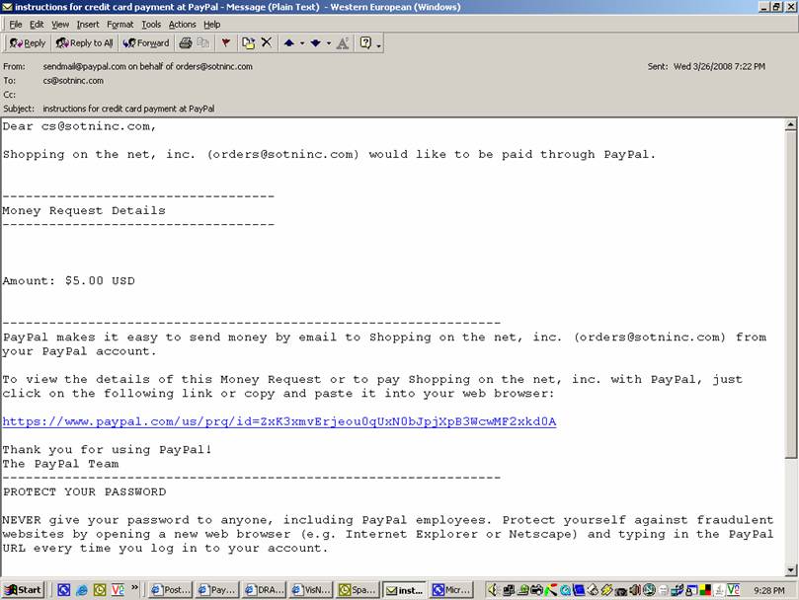Click scrollbar down arrow in message body
Viewport: 799px width, 600px height.
pos(790,570)
